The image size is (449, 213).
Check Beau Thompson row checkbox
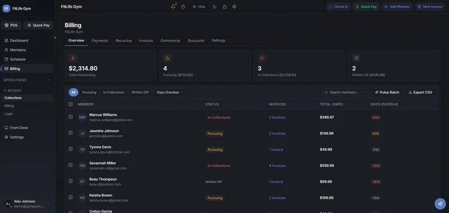click(71, 181)
